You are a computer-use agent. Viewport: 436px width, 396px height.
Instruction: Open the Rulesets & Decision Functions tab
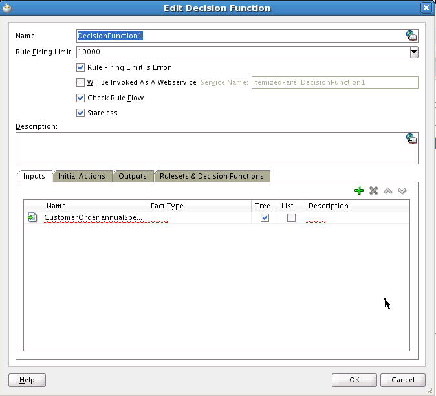[212, 176]
